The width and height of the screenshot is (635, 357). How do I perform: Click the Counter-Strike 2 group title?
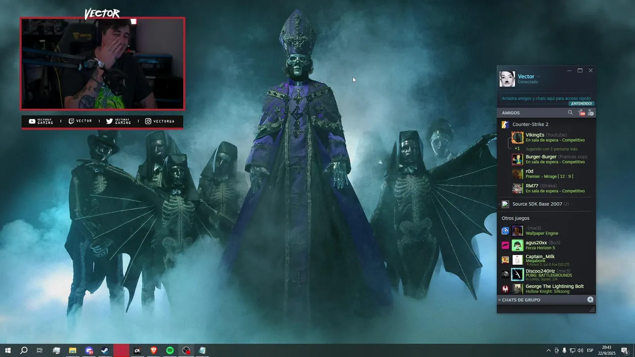click(x=530, y=124)
